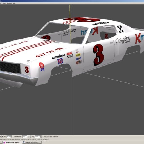Select the STP decal on front fender
144x144 pixels.
click(60, 61)
